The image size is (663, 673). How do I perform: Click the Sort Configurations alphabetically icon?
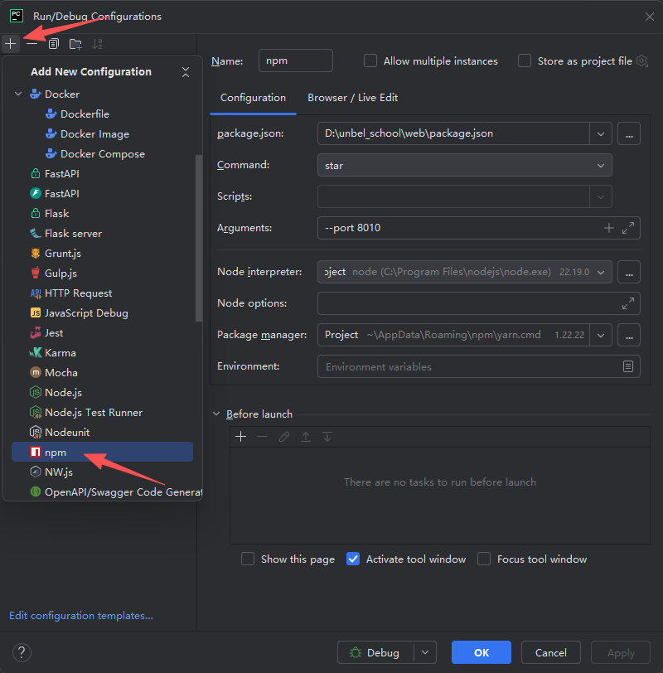98,44
